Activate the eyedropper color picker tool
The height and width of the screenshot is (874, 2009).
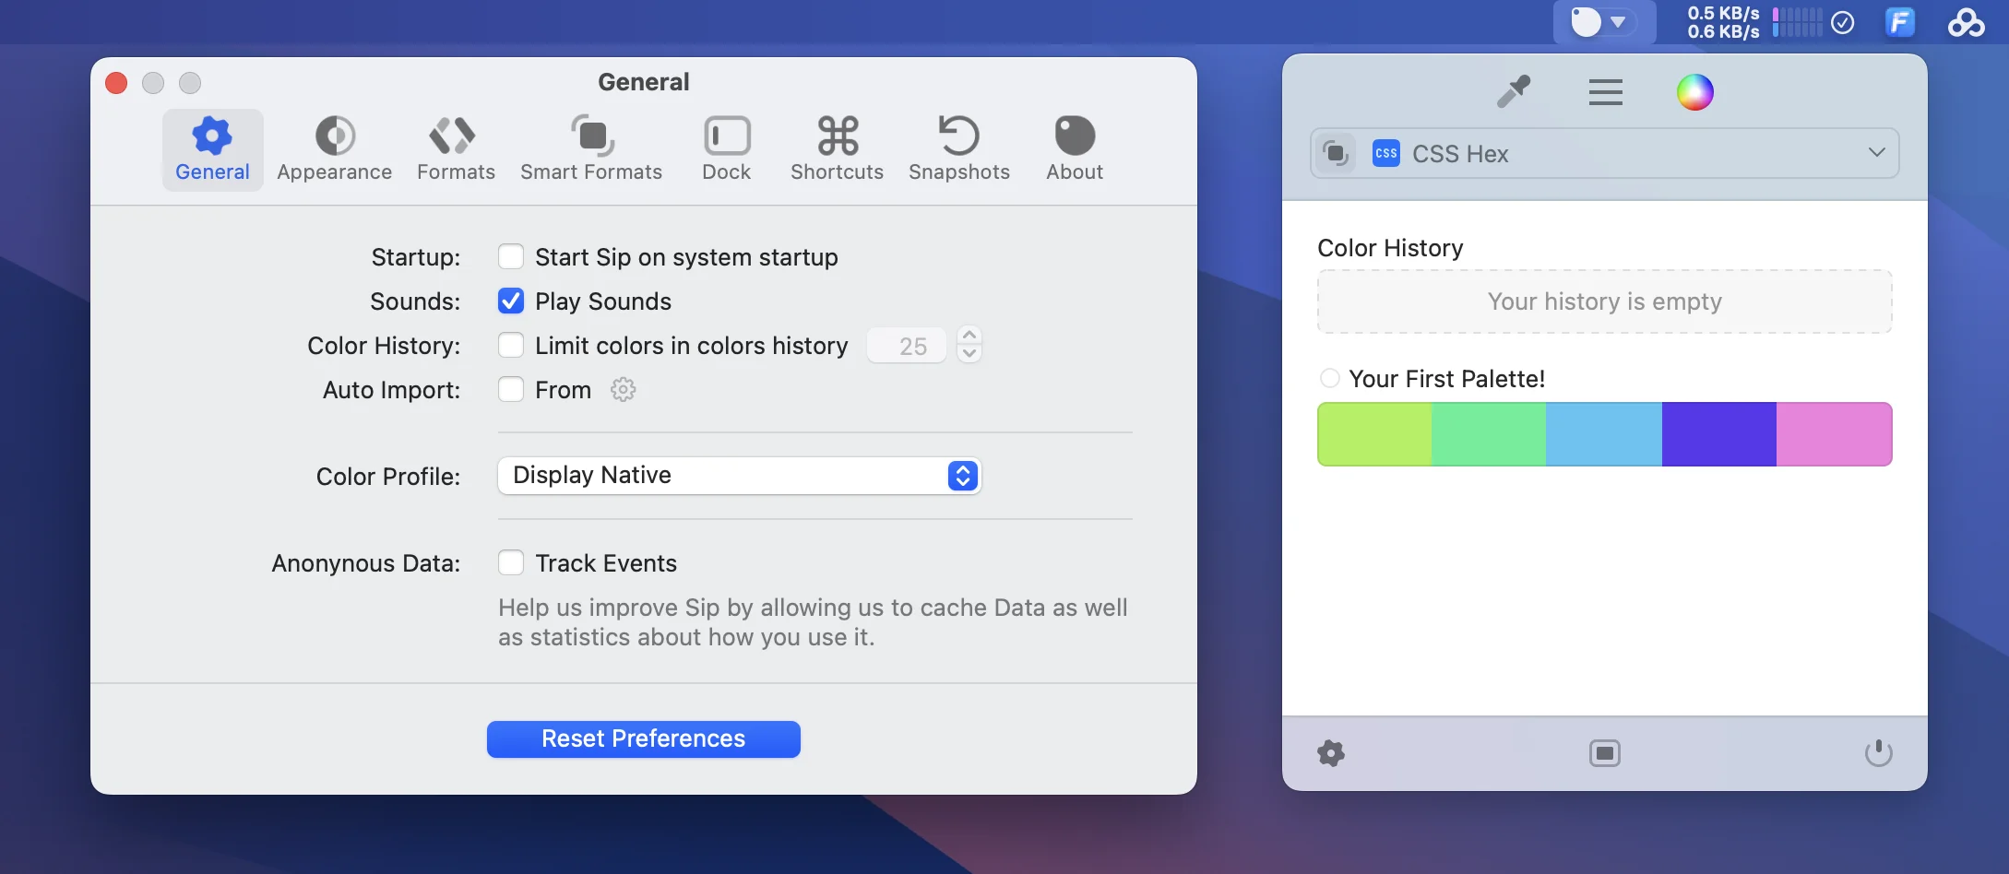pos(1514,91)
